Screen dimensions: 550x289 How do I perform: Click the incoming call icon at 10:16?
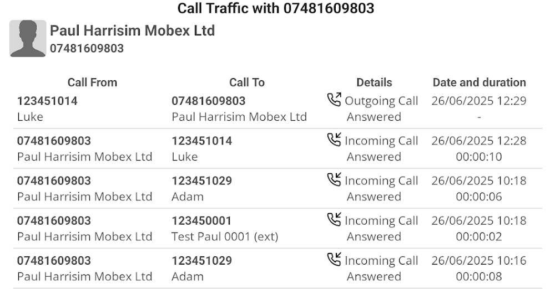[x=334, y=260]
